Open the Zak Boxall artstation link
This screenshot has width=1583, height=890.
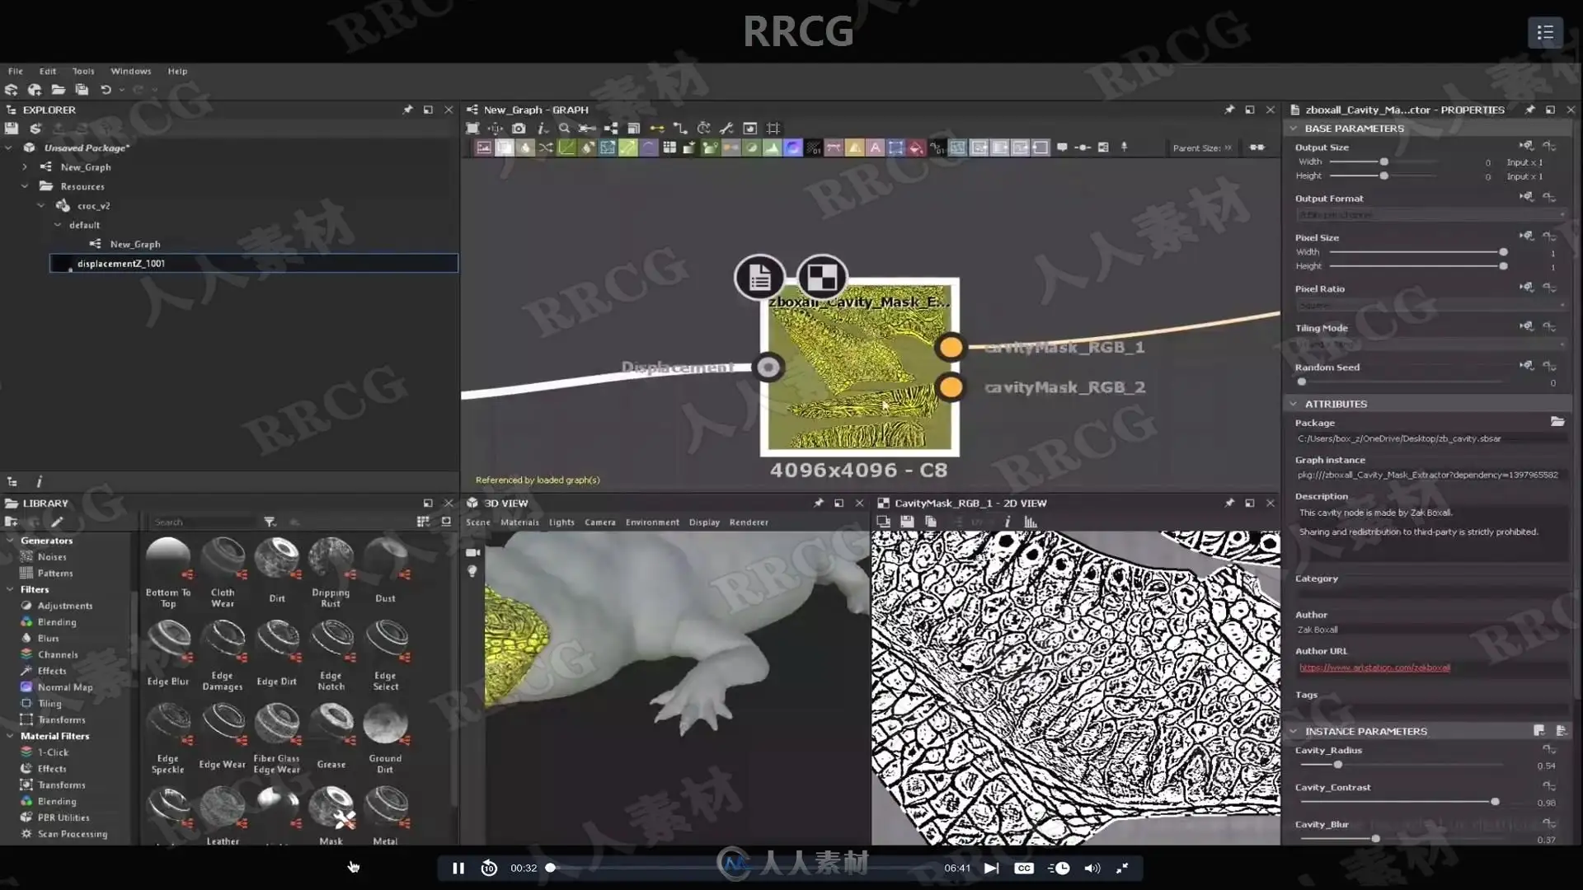click(x=1374, y=667)
